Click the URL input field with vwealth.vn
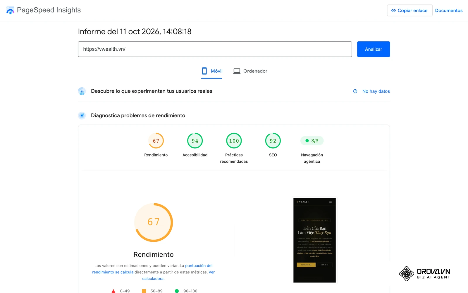Viewport: 468px width, 293px height. point(215,49)
